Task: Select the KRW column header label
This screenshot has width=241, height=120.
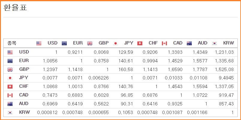Action: (229, 43)
